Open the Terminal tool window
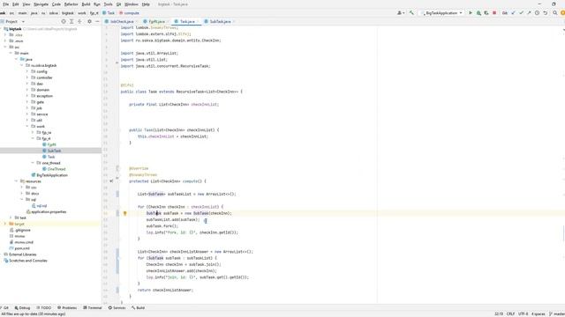The image size is (565, 317). point(93,308)
